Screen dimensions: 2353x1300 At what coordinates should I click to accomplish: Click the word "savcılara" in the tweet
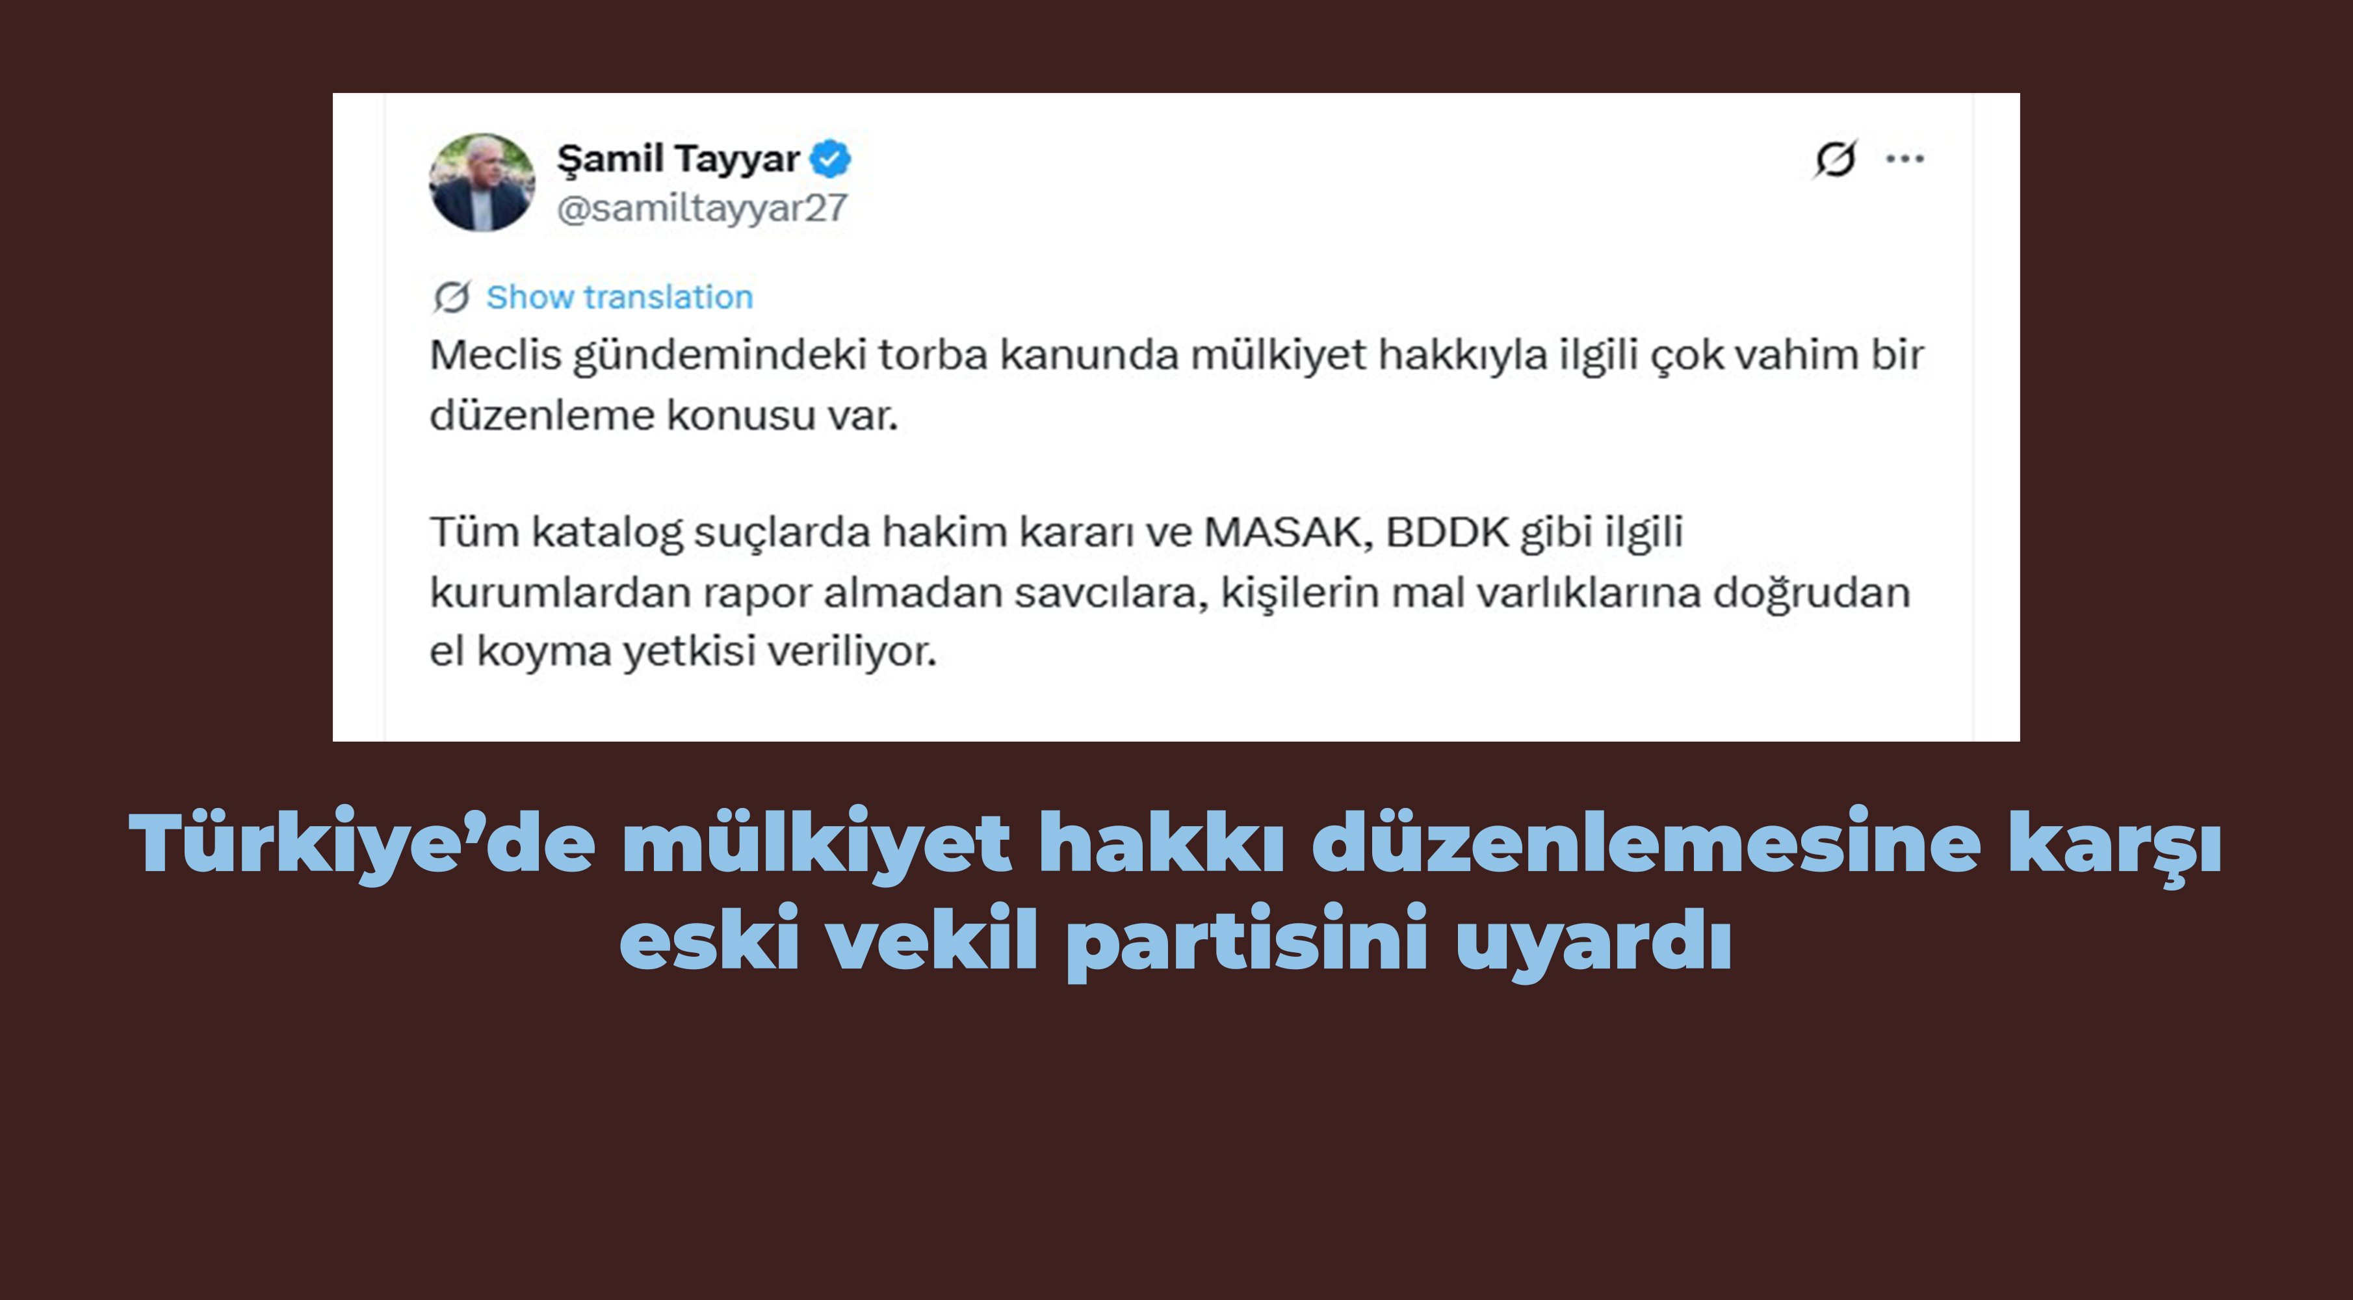1111,592
